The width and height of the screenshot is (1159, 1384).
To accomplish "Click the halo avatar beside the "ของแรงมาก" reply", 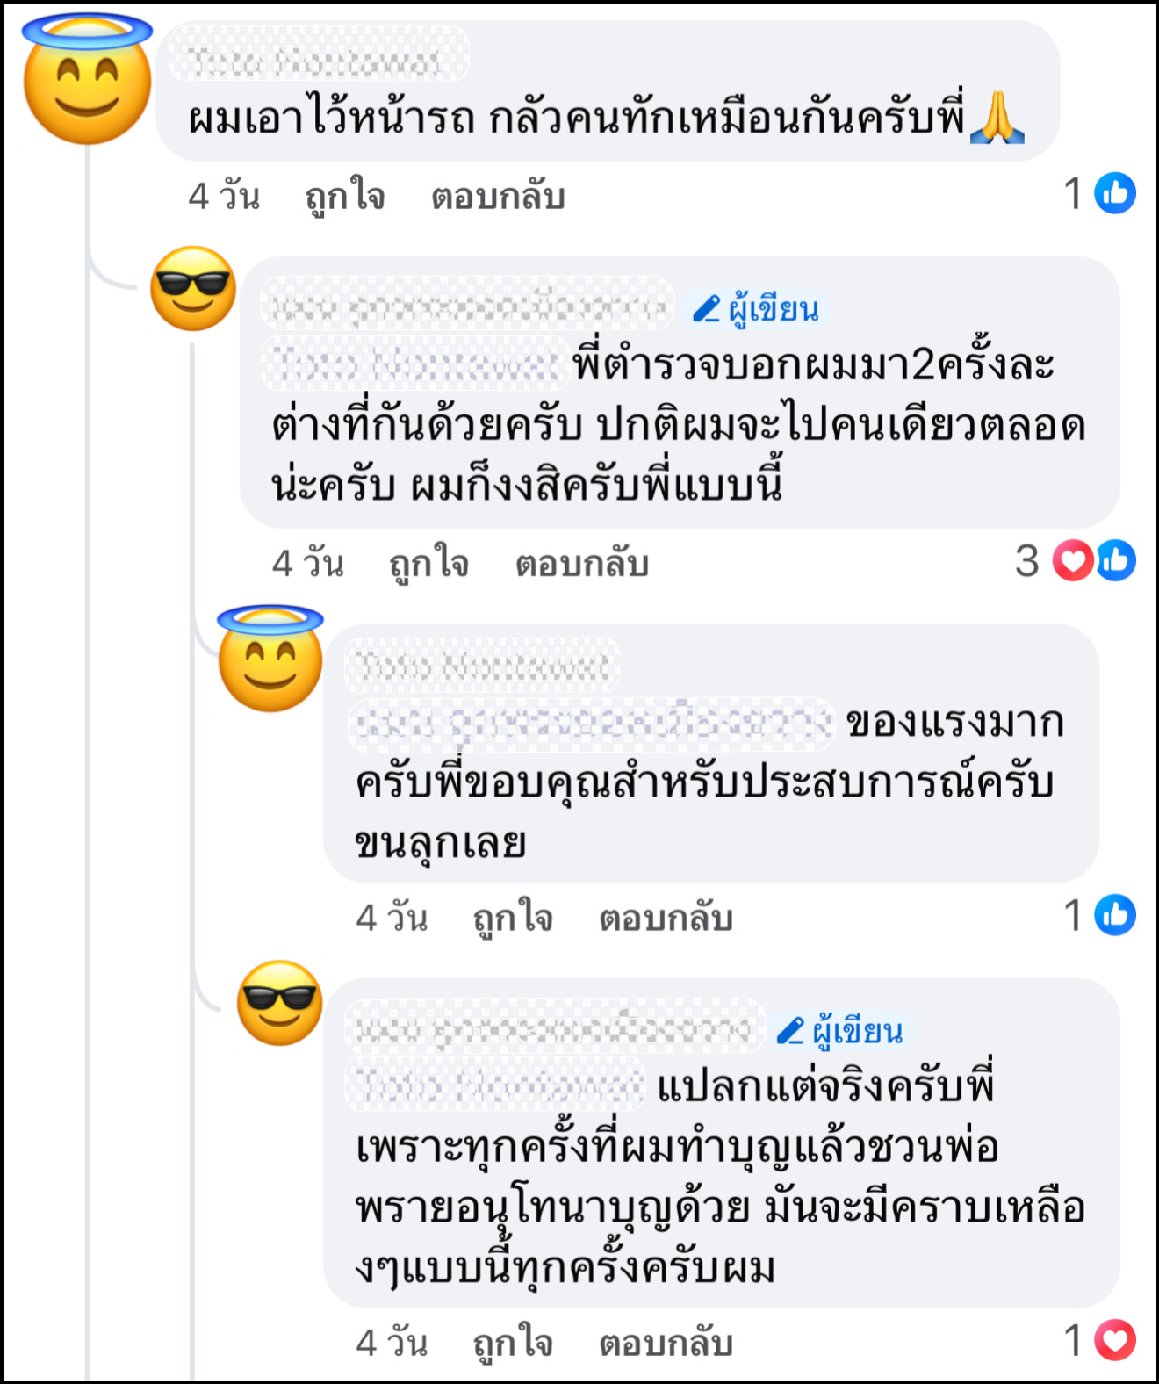I will pos(270,659).
